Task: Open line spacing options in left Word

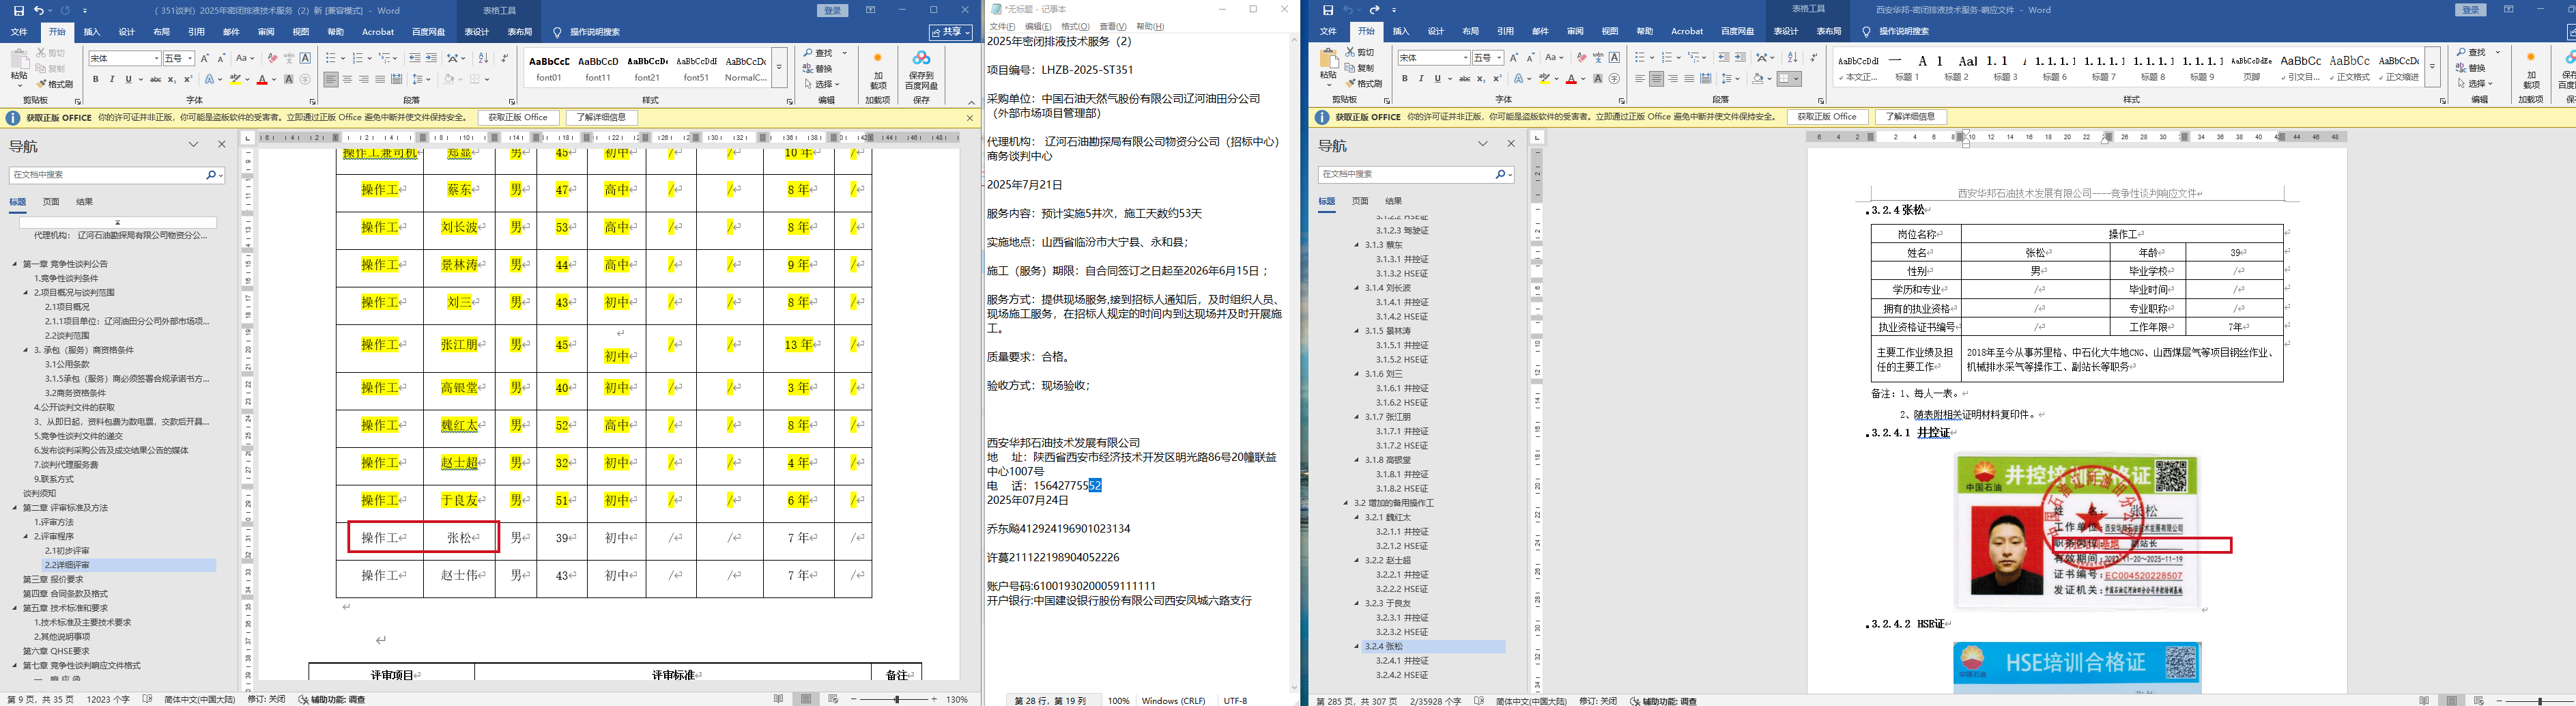Action: [421, 79]
